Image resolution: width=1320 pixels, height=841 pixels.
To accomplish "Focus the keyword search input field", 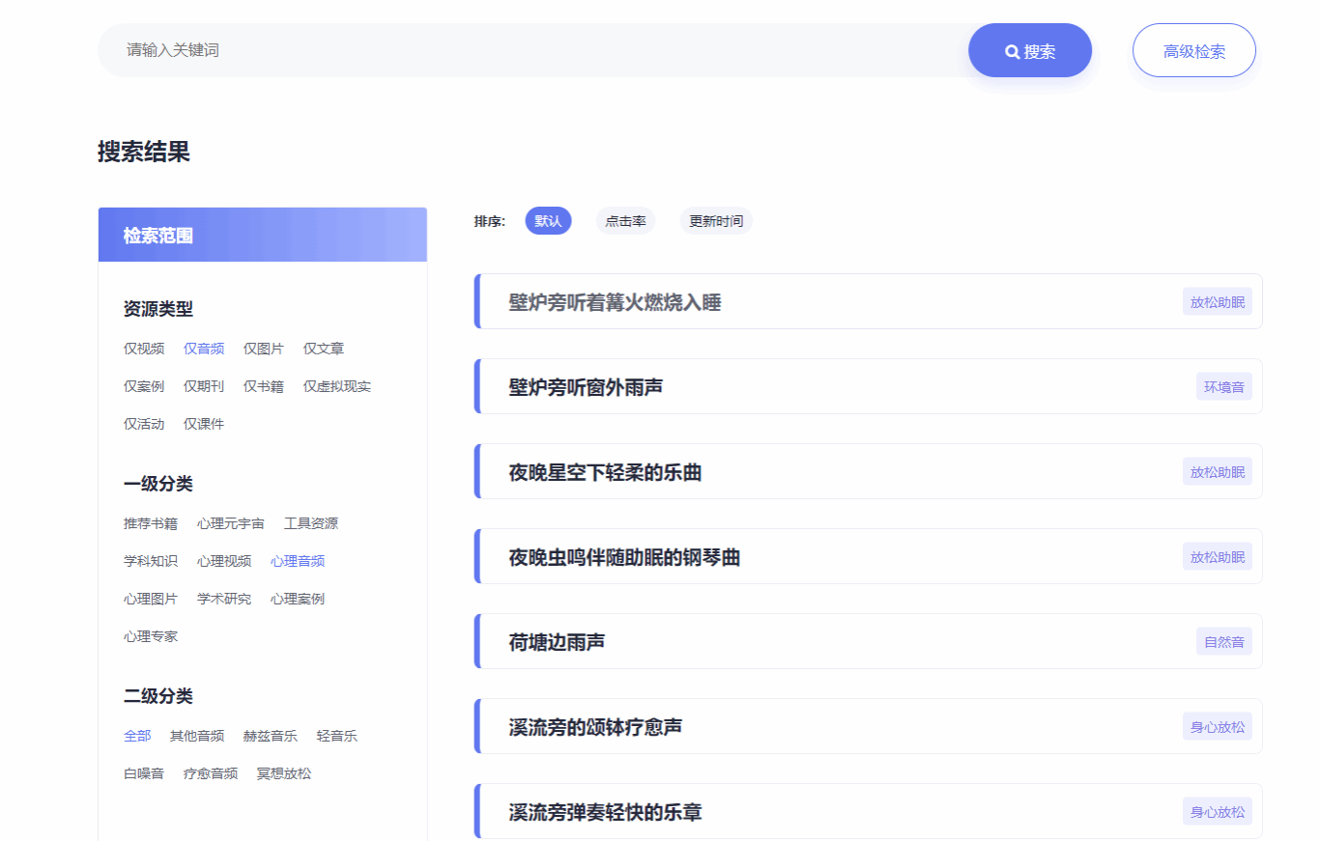I will [531, 50].
